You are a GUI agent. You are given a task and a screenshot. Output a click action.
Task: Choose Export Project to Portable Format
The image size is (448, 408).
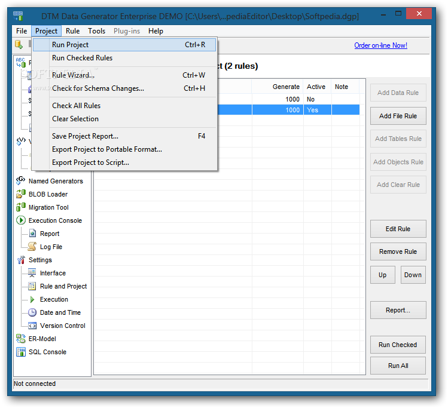pos(124,149)
